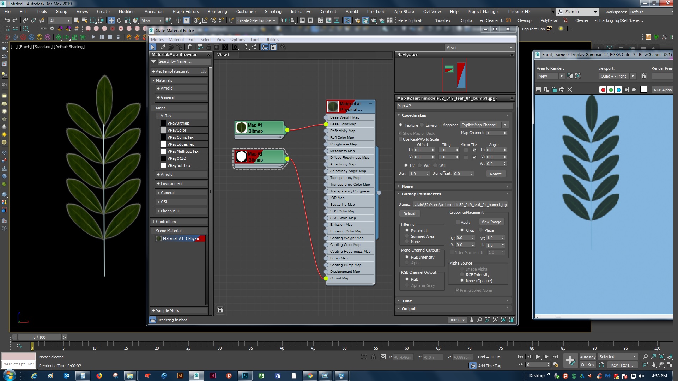Open the Utilities menu in Slate Editor
This screenshot has height=381, width=678.
(x=272, y=39)
